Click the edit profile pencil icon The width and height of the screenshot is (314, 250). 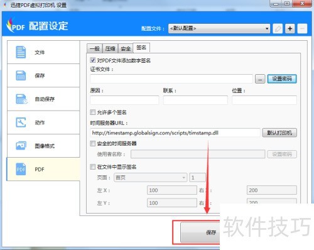278,28
